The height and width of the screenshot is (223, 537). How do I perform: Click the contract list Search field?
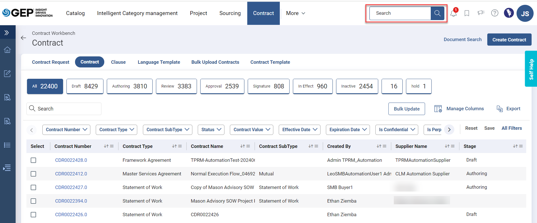(64, 109)
